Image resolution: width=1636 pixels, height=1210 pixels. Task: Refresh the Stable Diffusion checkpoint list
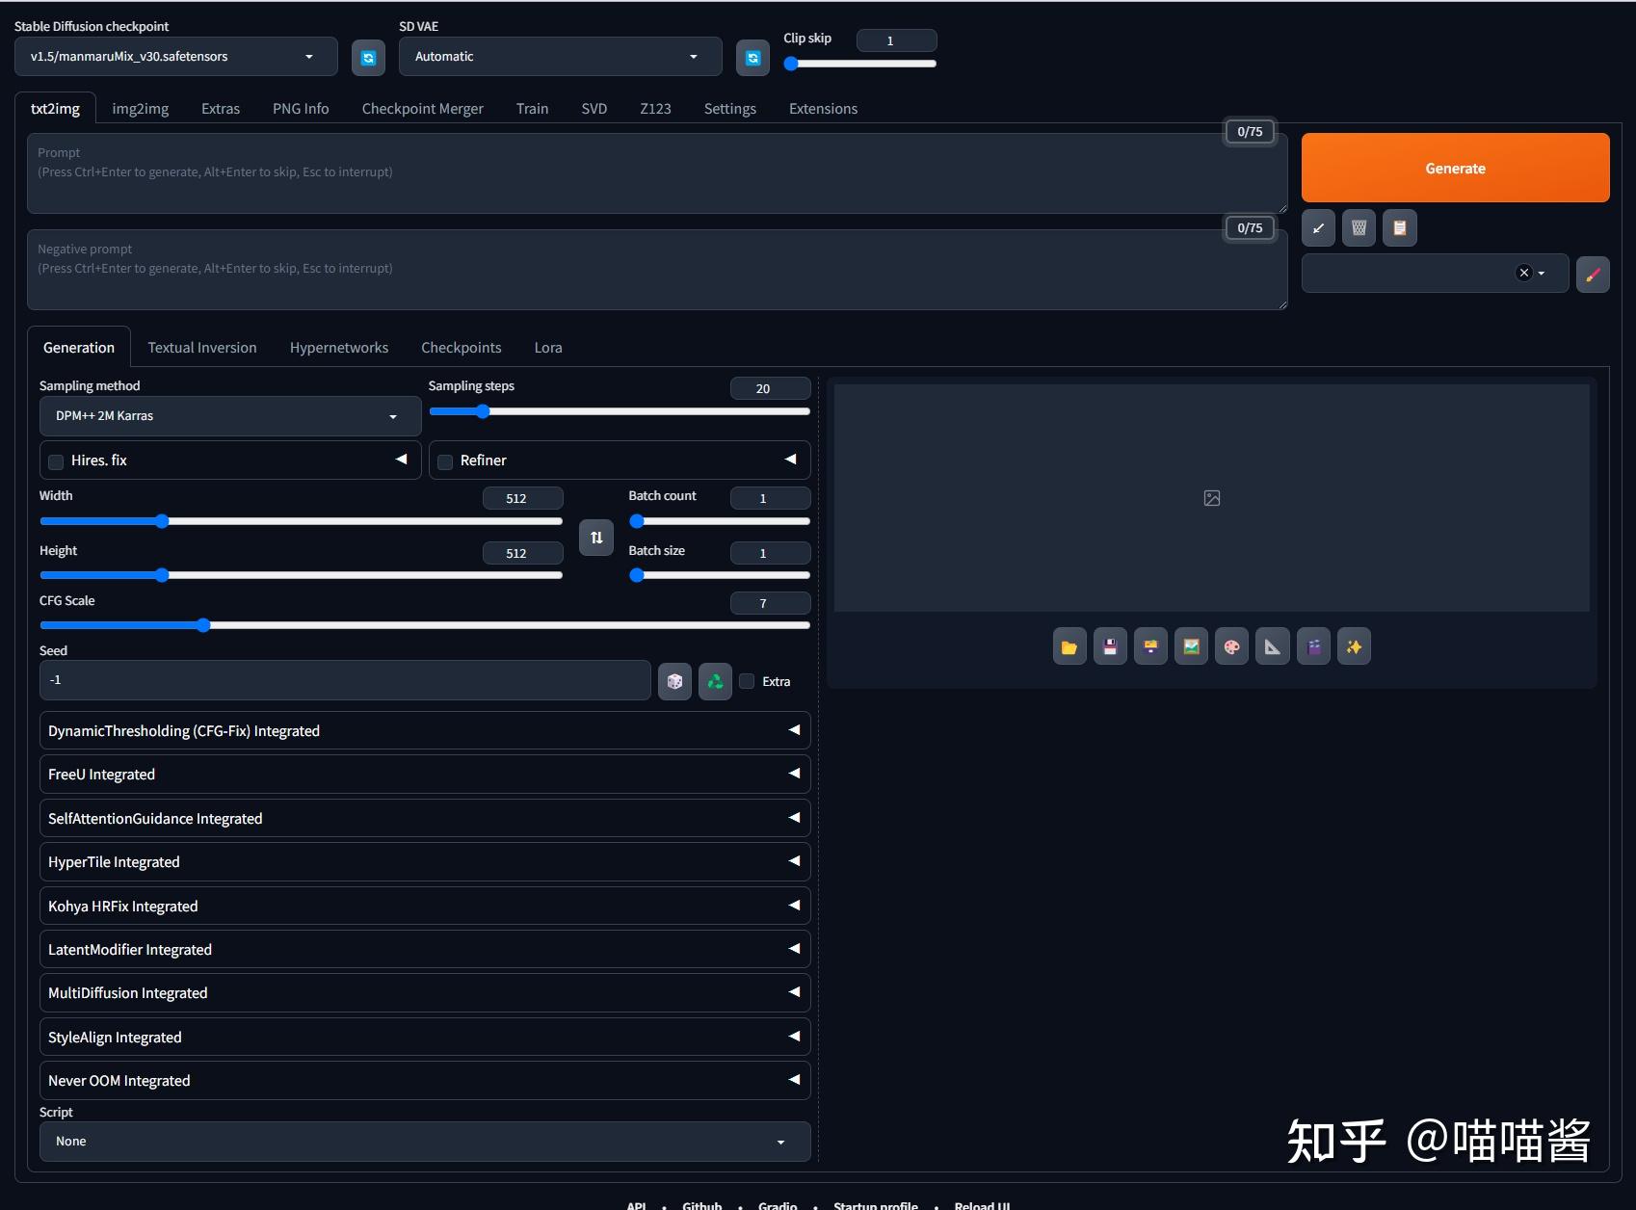tap(368, 58)
